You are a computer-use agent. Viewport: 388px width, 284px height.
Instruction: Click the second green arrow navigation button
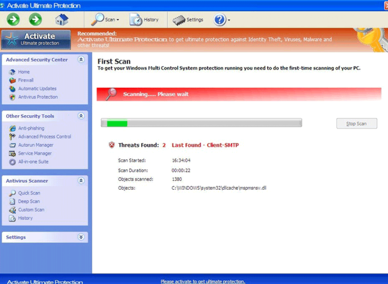pyautogui.click(x=36, y=20)
